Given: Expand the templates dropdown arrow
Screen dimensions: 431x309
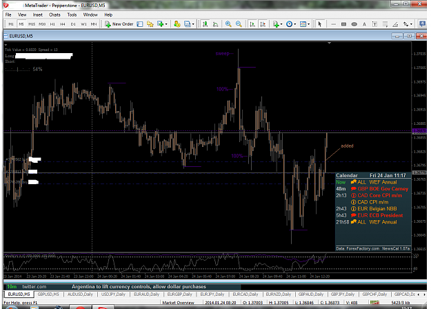Looking at the screenshot, I should point(308,24).
